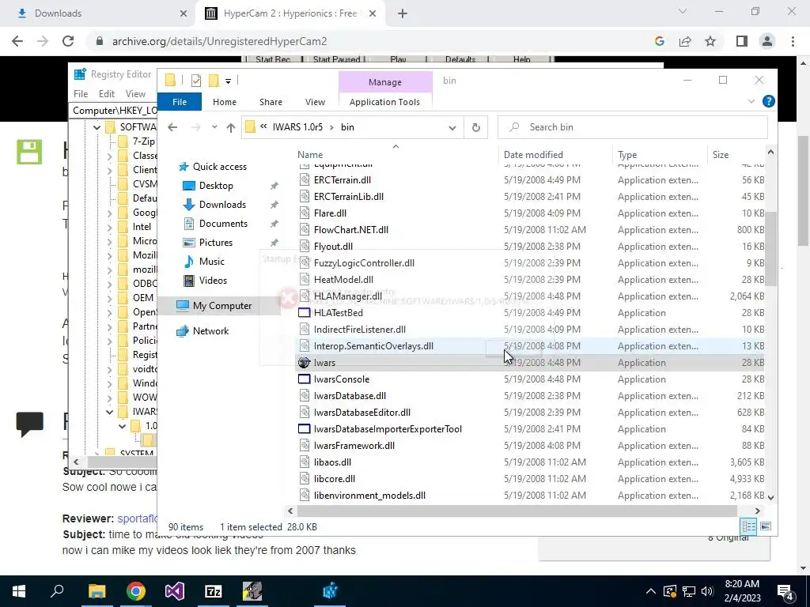Switch to the Home ribbon tab
This screenshot has width=810, height=607.
(224, 102)
